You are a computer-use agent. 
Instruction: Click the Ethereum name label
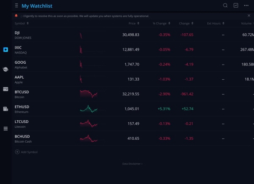(22, 112)
